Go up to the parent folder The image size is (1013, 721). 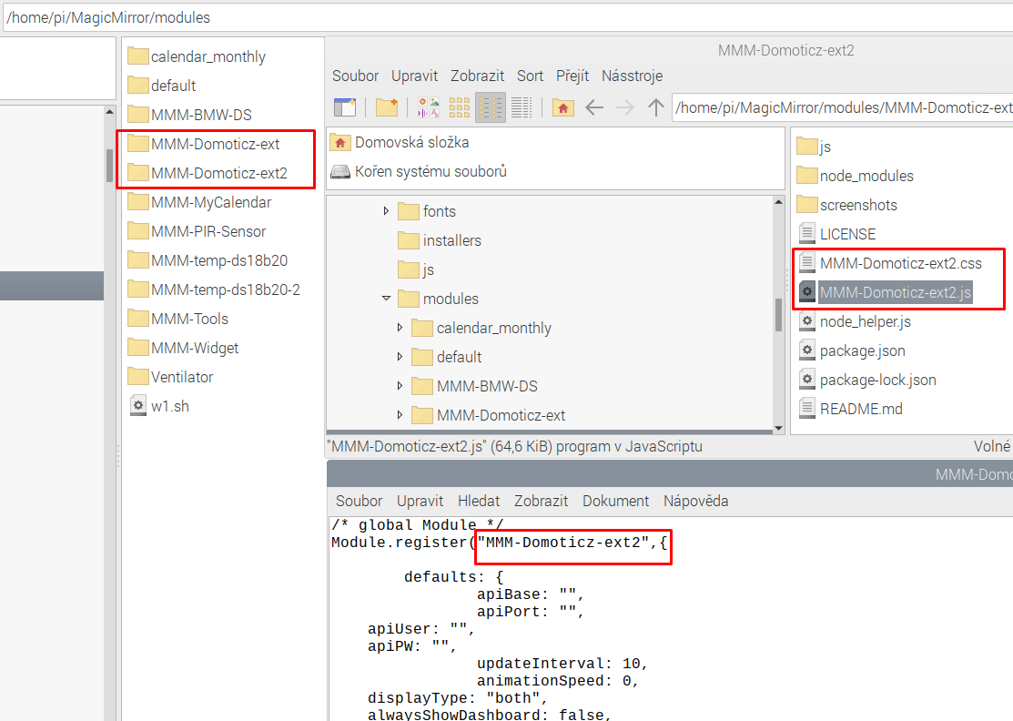[x=655, y=107]
